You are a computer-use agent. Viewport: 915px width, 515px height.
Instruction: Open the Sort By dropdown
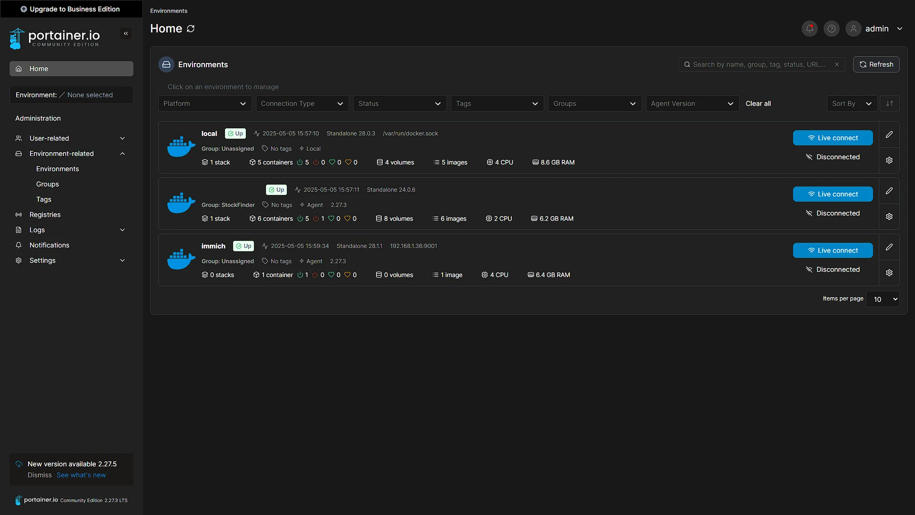[x=852, y=103]
